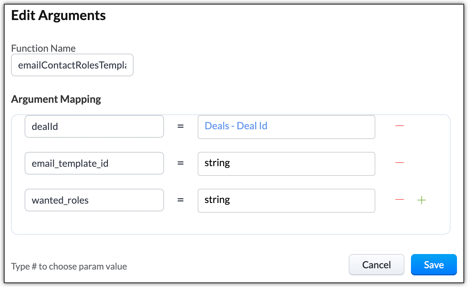Delete the email_template_id argument row
Screen dimensions: 468x287
tap(400, 163)
